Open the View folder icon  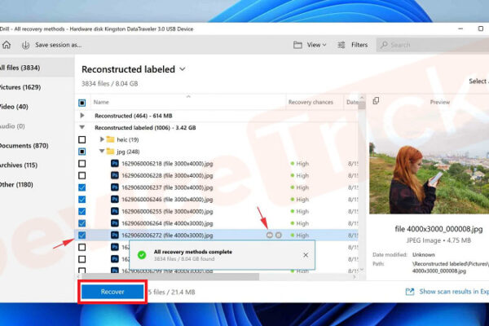click(297, 45)
